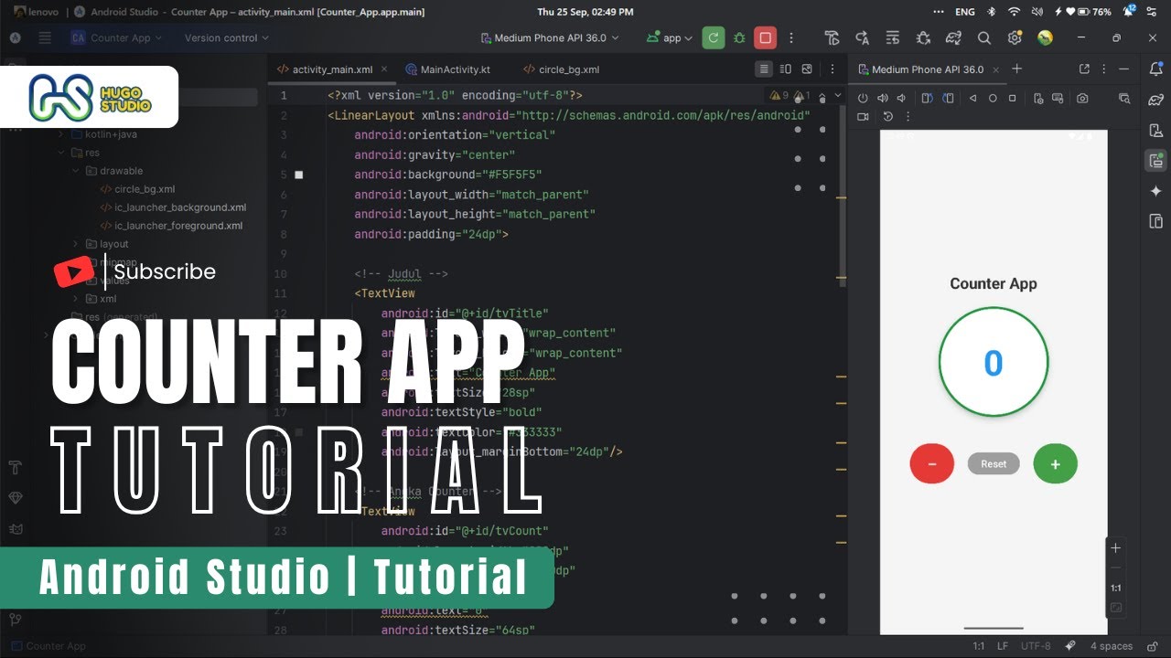Open Gradle elephant tool window icon
Image resolution: width=1171 pixels, height=658 pixels.
click(x=1156, y=100)
